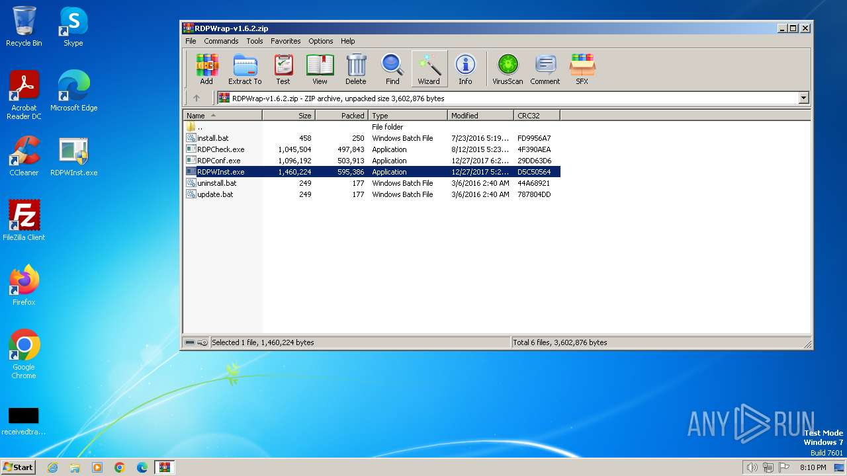This screenshot has width=847, height=476.
Task: Run VirusScan on the archive
Action: (x=508, y=69)
